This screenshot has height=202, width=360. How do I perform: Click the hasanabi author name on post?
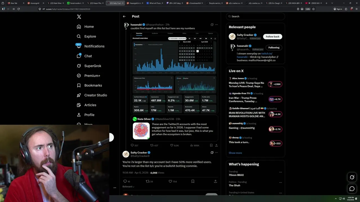(x=136, y=25)
